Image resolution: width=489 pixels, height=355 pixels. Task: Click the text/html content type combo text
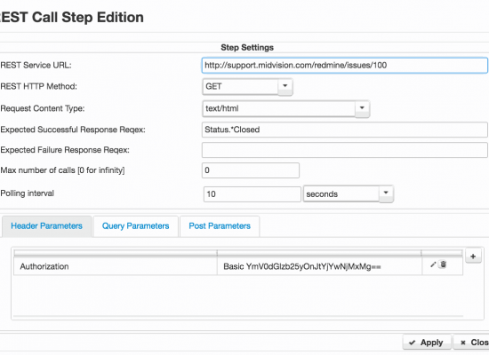point(279,108)
